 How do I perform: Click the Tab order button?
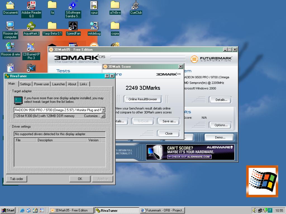(16, 179)
